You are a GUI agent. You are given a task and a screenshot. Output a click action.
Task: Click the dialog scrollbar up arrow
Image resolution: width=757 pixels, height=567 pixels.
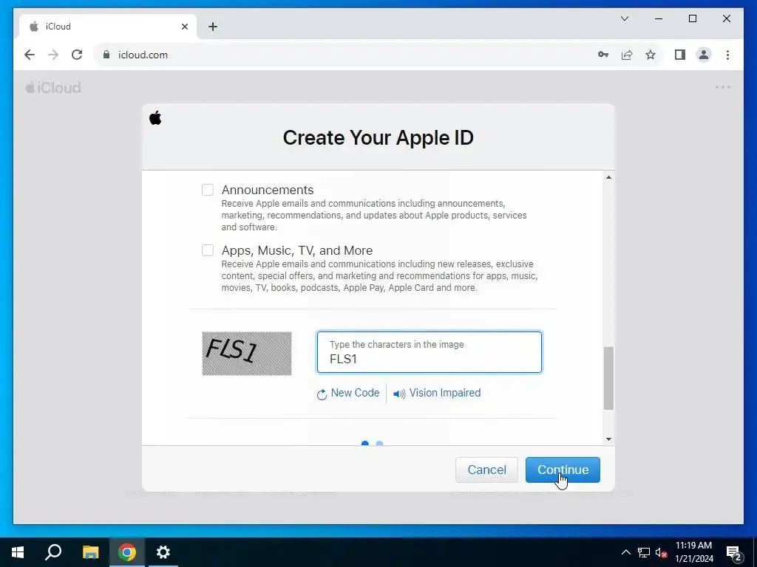point(609,177)
